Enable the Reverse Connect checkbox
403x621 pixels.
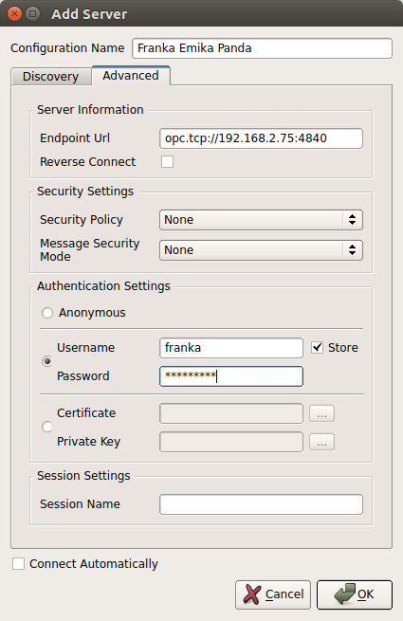coord(167,161)
